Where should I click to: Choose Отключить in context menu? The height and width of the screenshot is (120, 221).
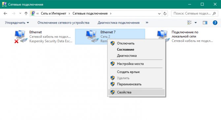pos(136,43)
